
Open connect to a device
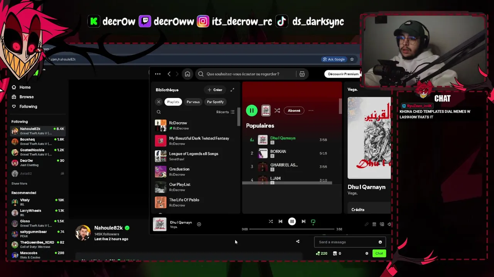(x=382, y=224)
